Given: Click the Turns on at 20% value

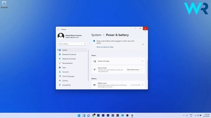Looking at the screenshot, I should 136,85.
